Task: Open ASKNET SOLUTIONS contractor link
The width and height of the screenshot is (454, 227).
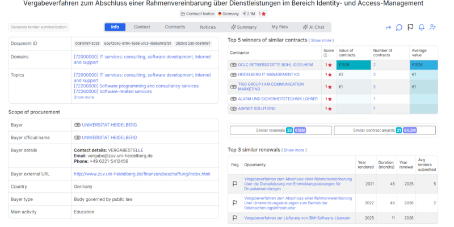Action: point(257,109)
